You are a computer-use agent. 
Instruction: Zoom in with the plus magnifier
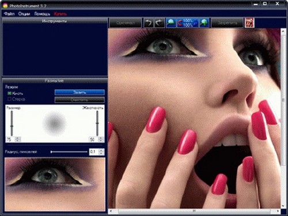(x=204, y=23)
